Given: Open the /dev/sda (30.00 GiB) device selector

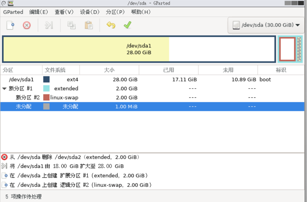Looking at the screenshot, I should click(266, 25).
